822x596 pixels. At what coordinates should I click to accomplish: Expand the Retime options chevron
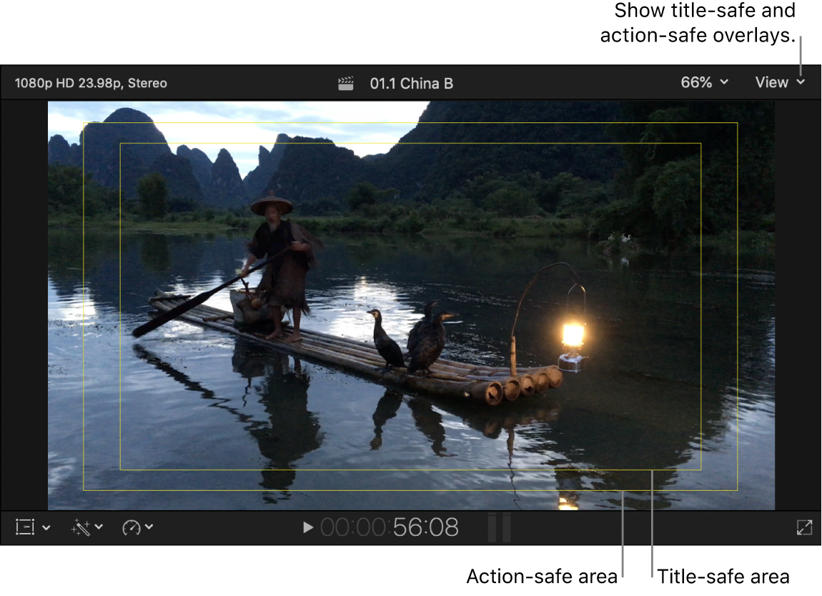click(150, 527)
